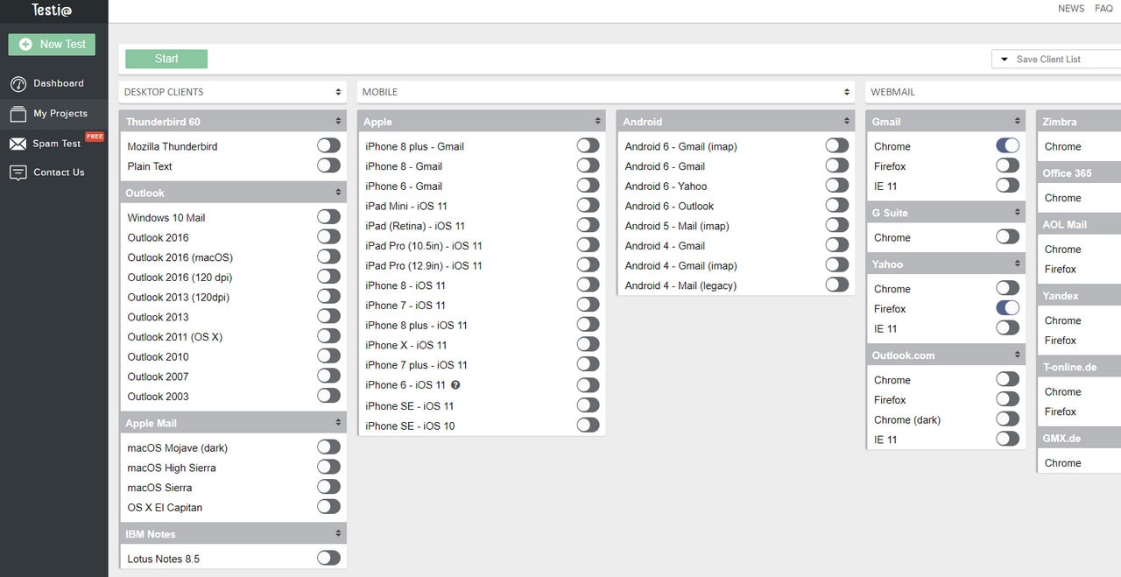Turn on the iPhone SE - iOS 10 toggle

pyautogui.click(x=588, y=426)
